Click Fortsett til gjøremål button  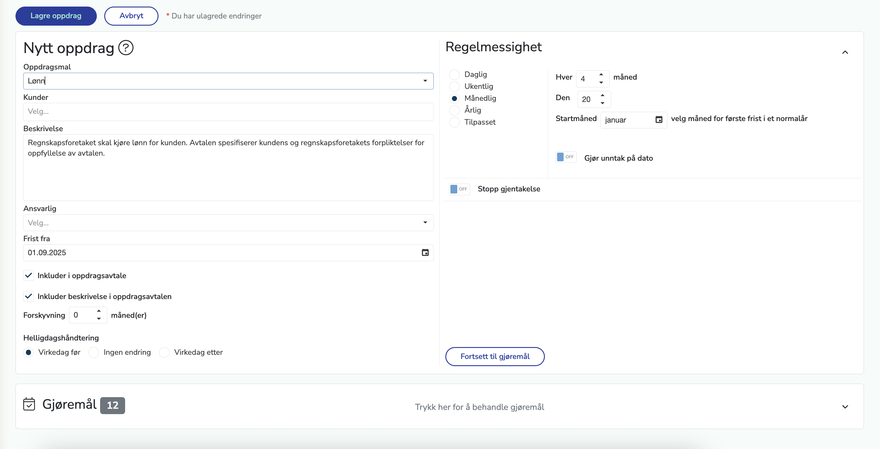[x=495, y=357]
